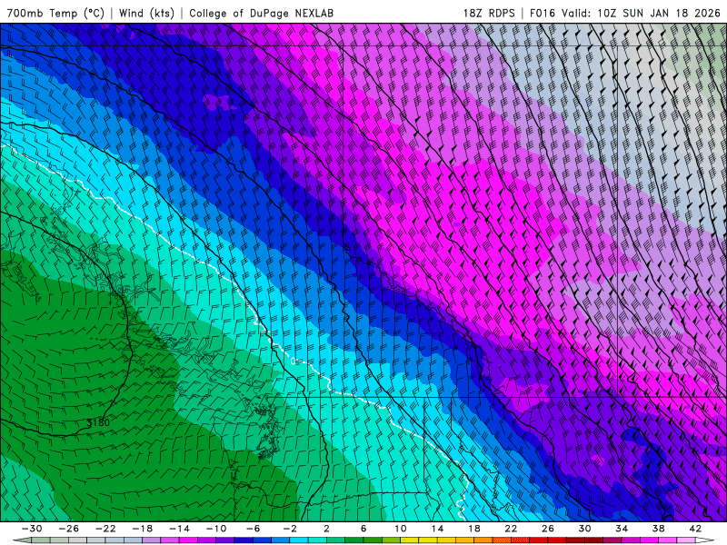Click the bright red colorbar swatch under 26
Image resolution: width=727 pixels, height=545 pixels.
pyautogui.click(x=538, y=540)
